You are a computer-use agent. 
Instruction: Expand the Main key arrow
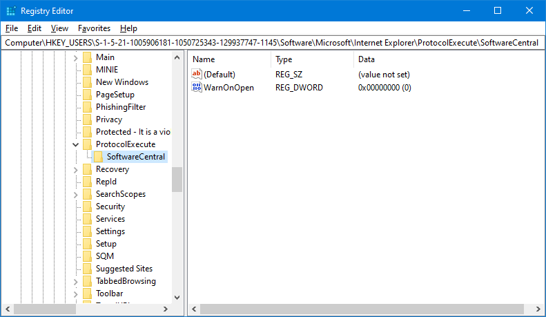tap(76, 57)
